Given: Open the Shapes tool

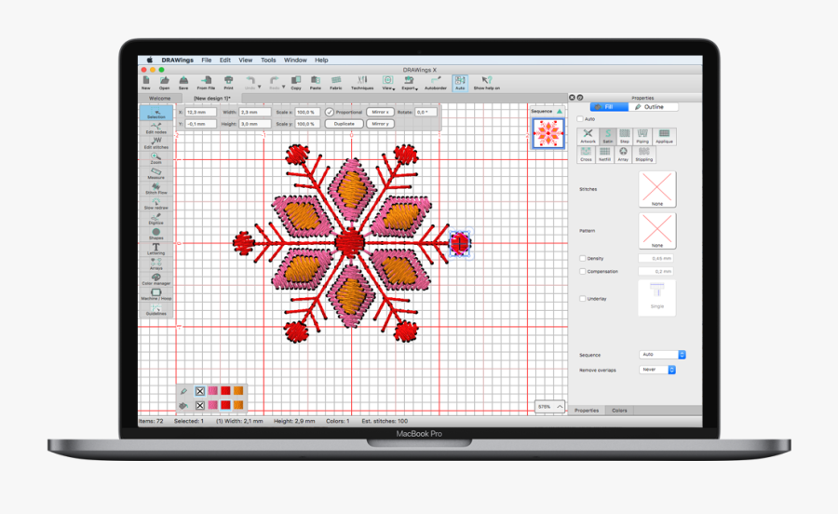Looking at the screenshot, I should (x=156, y=234).
